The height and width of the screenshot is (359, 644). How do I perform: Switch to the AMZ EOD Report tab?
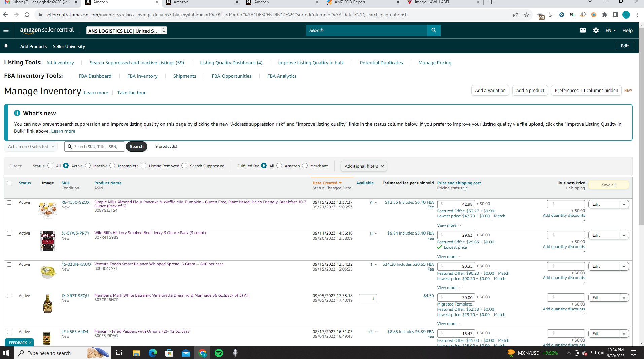(362, 3)
